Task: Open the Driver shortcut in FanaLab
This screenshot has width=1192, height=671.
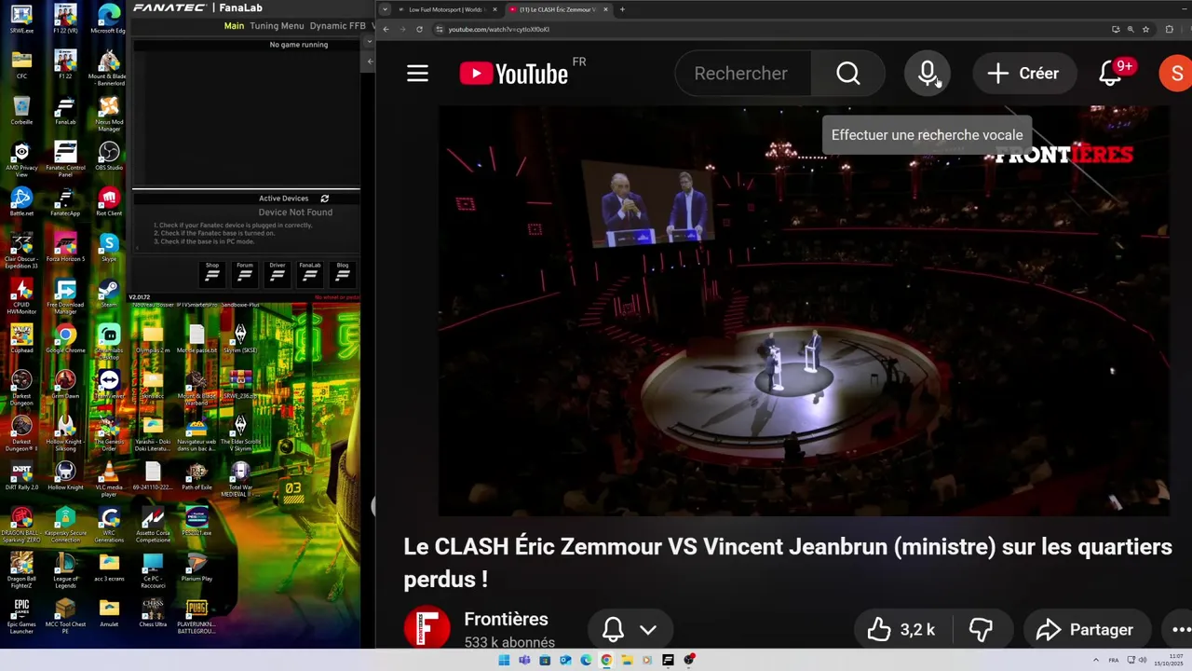Action: [278, 273]
